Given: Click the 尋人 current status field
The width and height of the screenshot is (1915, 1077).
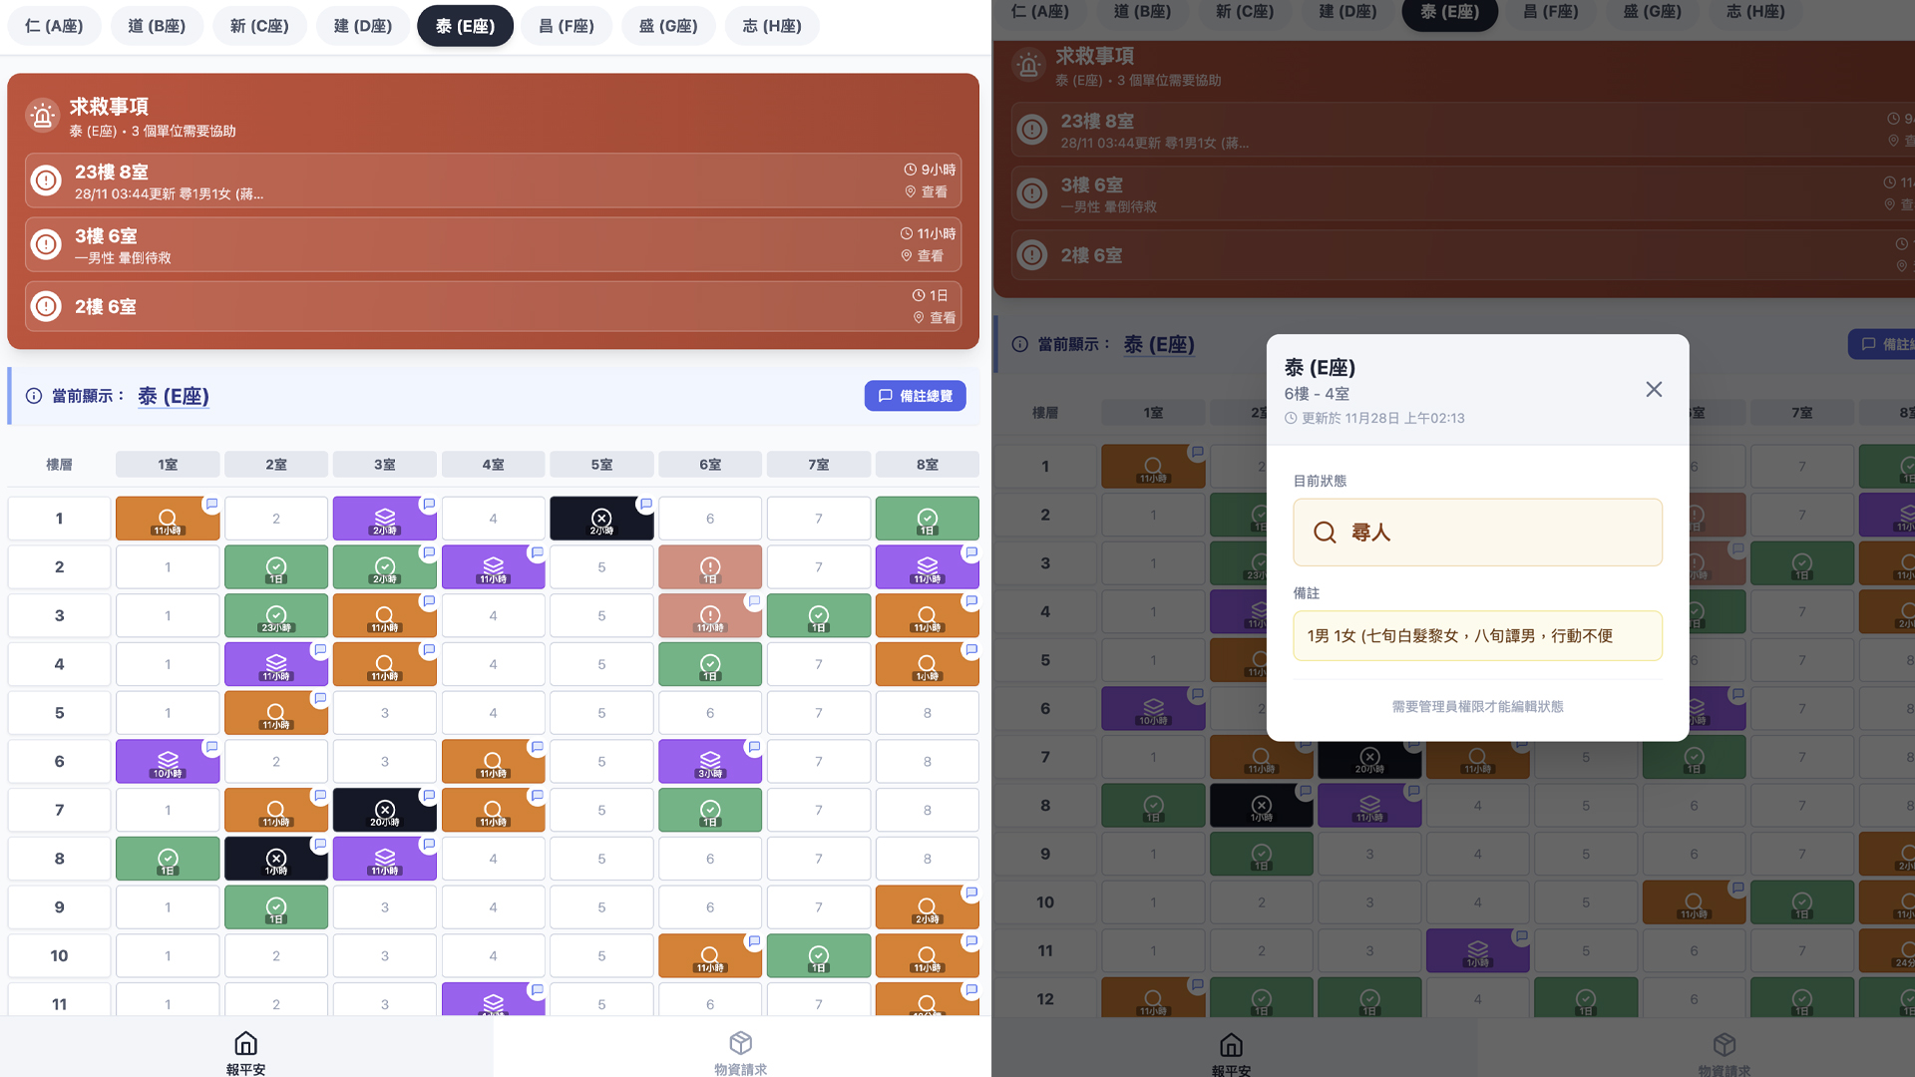Looking at the screenshot, I should (1477, 533).
